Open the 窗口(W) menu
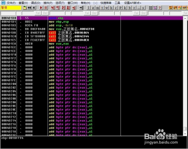This screenshot has height=149, width=188. point(73,3)
